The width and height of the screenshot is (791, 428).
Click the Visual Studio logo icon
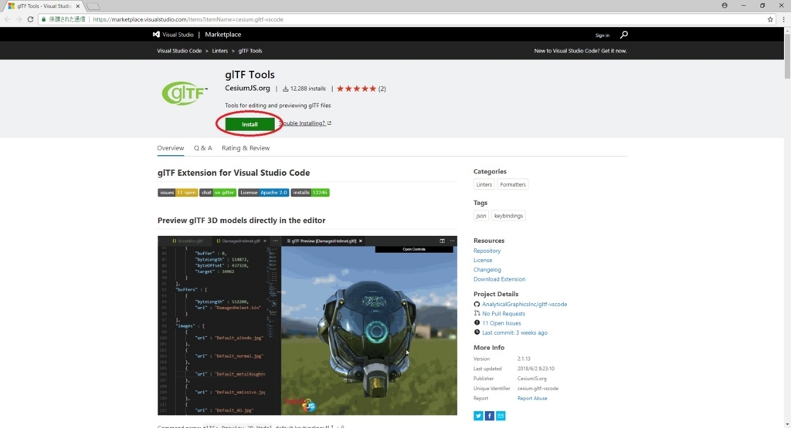tap(156, 35)
